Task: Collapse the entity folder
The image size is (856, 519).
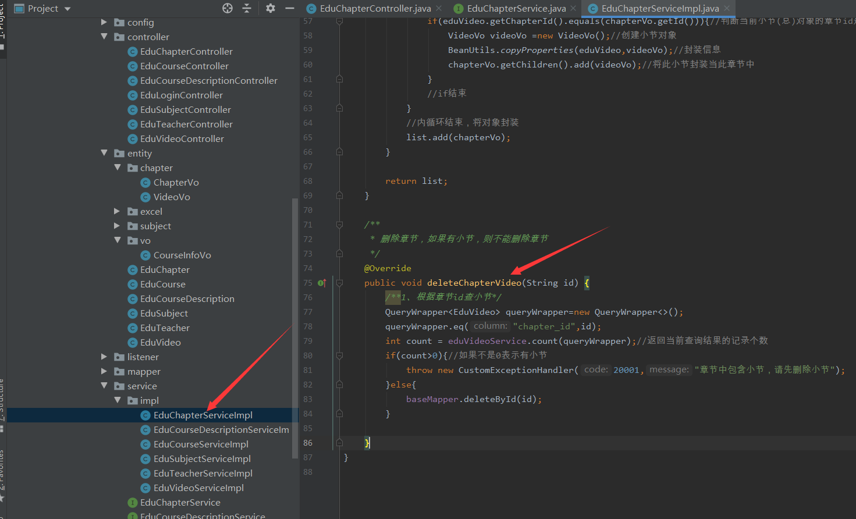Action: pyautogui.click(x=104, y=153)
